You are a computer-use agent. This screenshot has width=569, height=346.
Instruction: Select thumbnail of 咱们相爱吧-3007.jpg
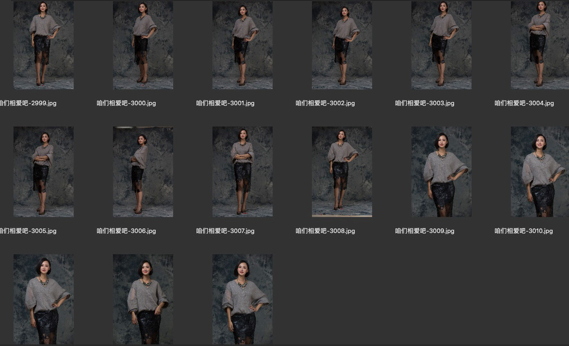[242, 172]
